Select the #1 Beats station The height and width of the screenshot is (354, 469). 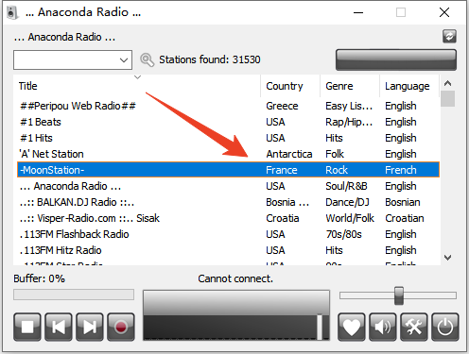228,122
